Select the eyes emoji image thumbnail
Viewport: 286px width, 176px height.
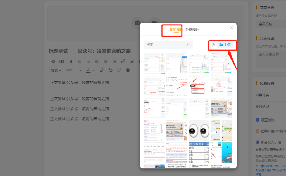click(x=199, y=130)
